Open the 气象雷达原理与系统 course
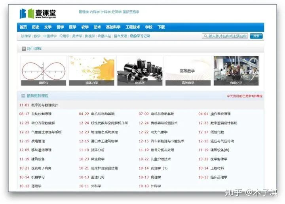The width and height of the screenshot is (285, 204). 46,132
